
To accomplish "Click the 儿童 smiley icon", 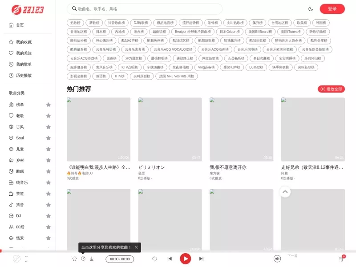I will (11, 149).
